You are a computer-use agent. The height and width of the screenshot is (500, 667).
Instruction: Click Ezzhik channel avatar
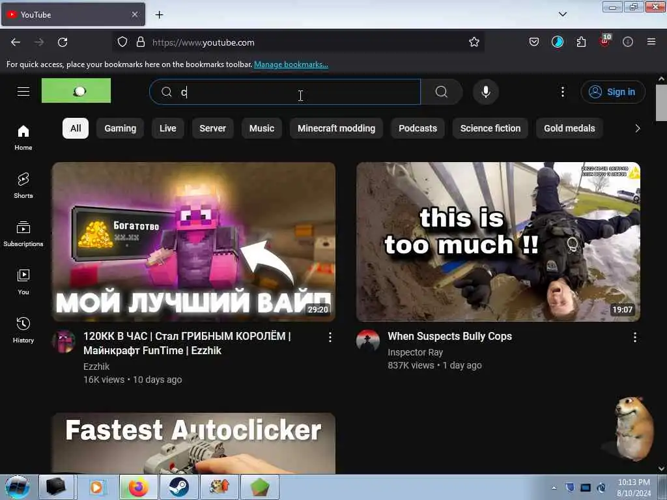coord(64,341)
